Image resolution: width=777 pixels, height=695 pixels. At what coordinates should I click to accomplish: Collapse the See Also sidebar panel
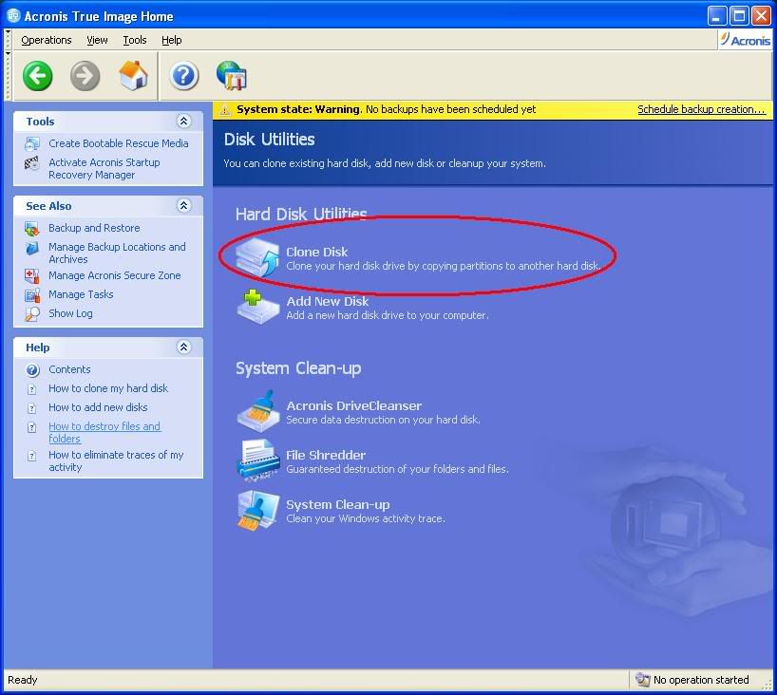click(184, 205)
